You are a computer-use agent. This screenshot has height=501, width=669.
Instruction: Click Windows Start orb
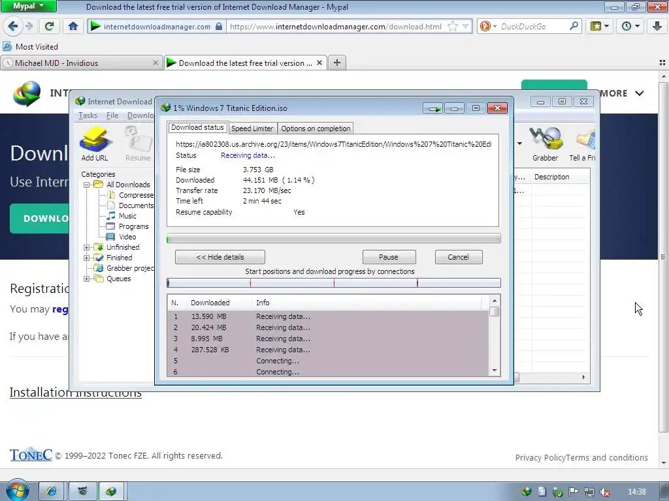point(18,491)
